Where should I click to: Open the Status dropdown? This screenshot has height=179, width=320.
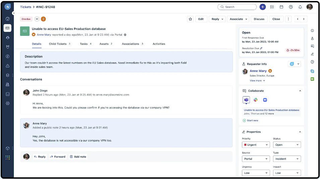[x=287, y=145]
